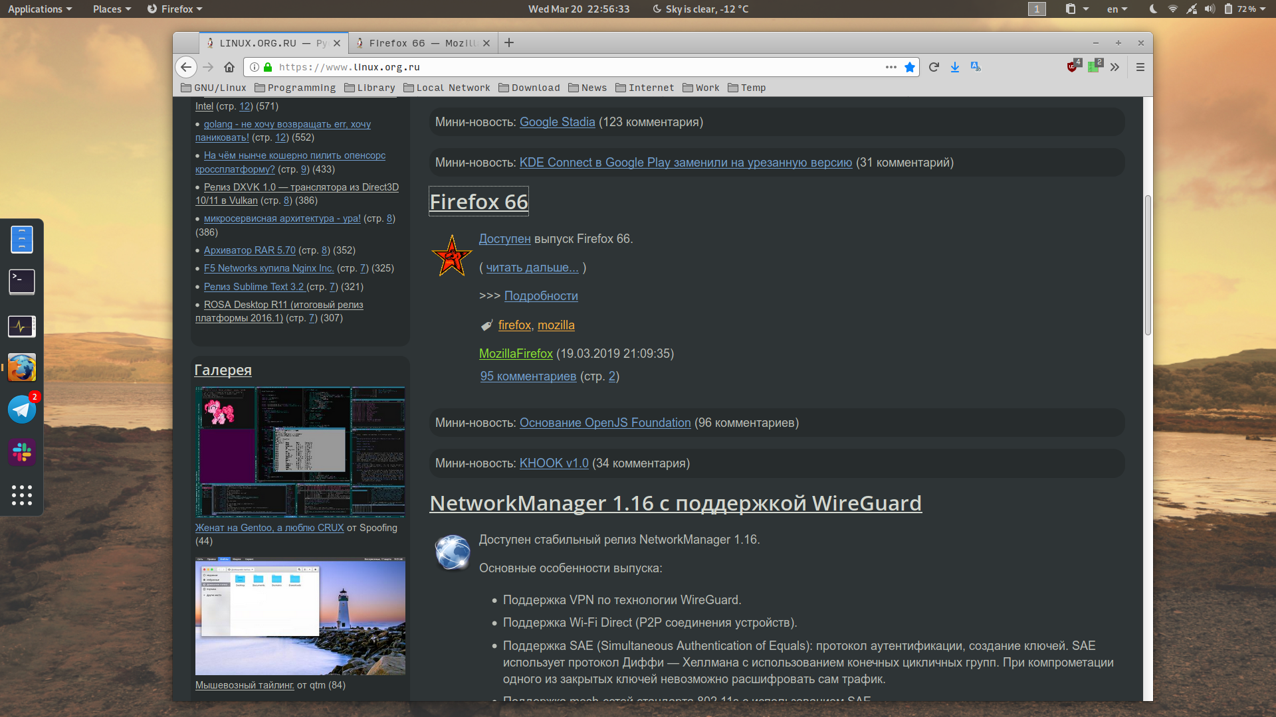Open the Firefox app menu in top bar

[x=175, y=9]
